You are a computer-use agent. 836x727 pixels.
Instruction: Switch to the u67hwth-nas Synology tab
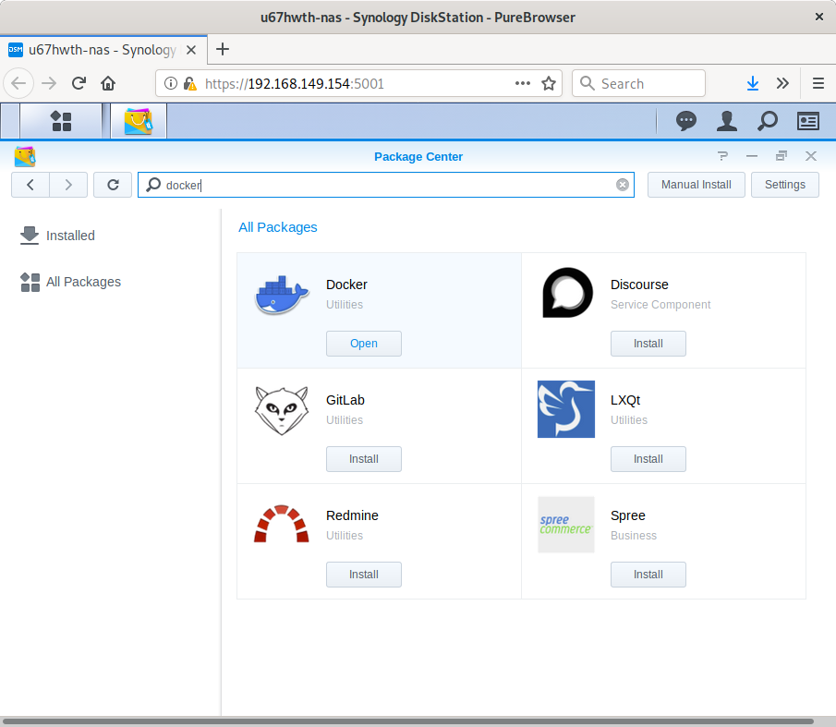[103, 50]
